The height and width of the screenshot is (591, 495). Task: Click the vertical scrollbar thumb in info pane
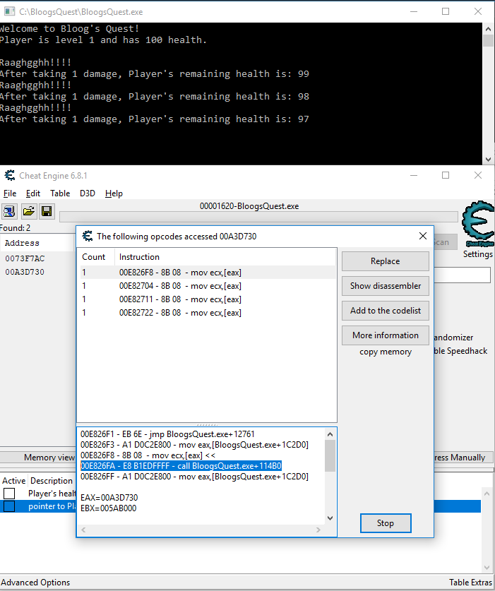click(330, 455)
